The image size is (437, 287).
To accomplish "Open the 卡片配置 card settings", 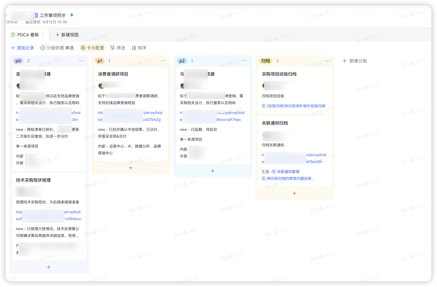I will (x=92, y=48).
